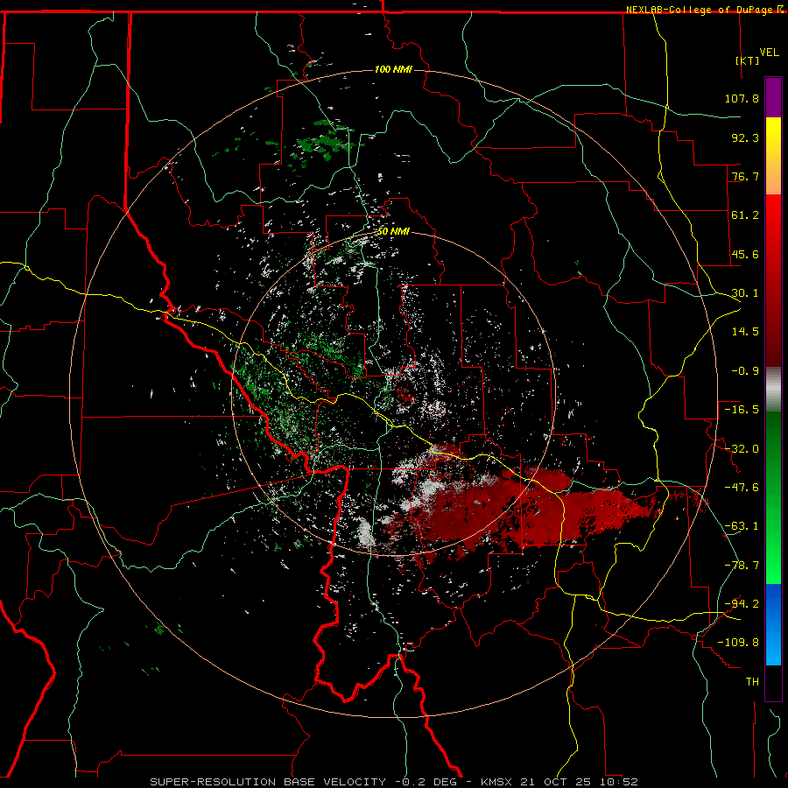Select the 45.6 scale value

745,254
